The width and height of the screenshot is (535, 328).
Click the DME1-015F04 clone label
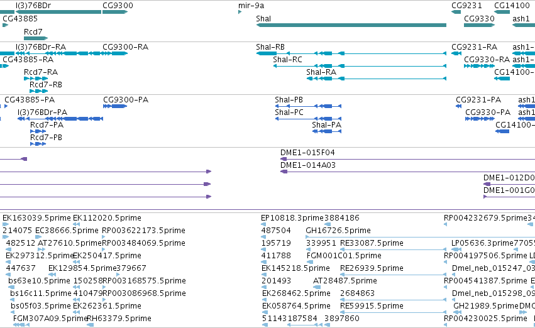[x=307, y=153]
